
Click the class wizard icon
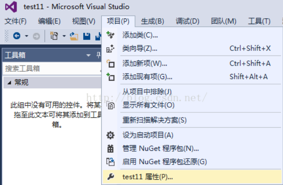click(110, 49)
